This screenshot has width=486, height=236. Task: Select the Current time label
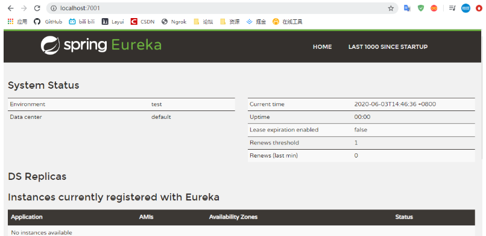[x=267, y=104]
